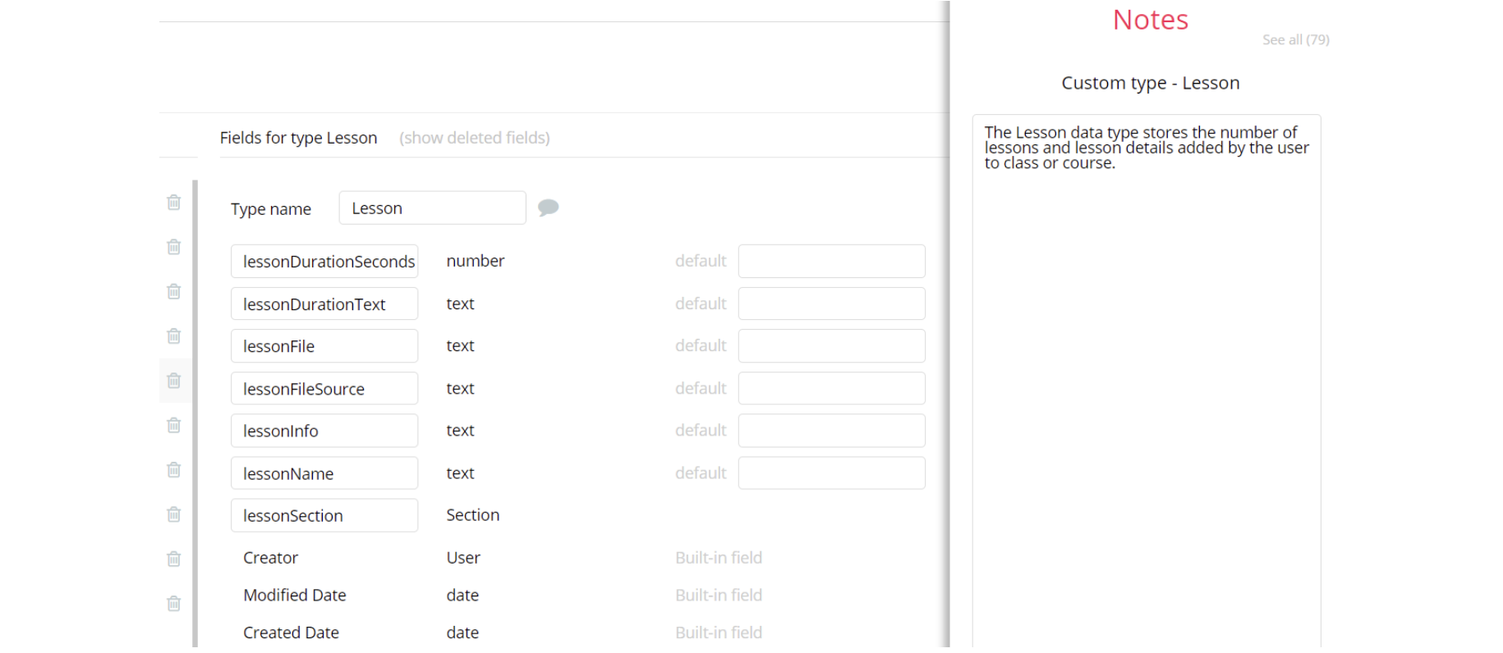Click the default value box for lessonInfo
Image resolution: width=1503 pixels, height=653 pixels.
tap(831, 431)
